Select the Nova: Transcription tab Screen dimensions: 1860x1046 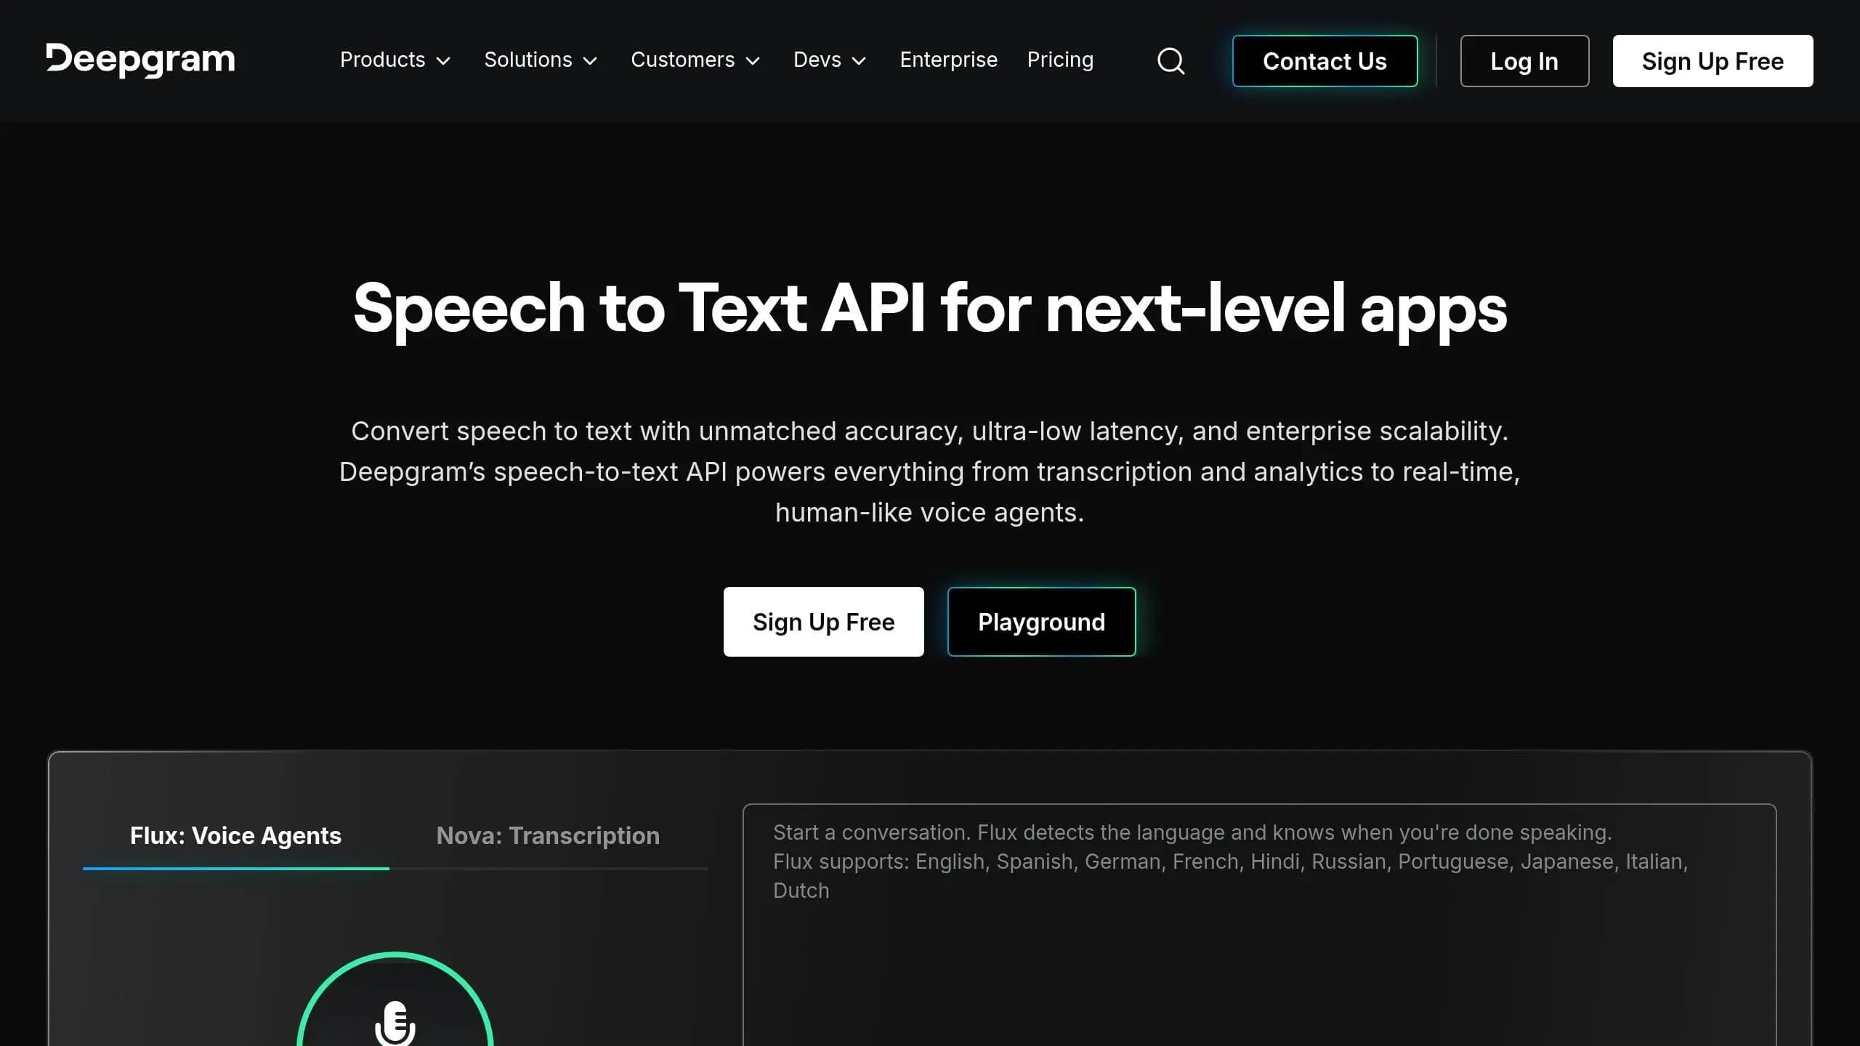click(x=548, y=836)
